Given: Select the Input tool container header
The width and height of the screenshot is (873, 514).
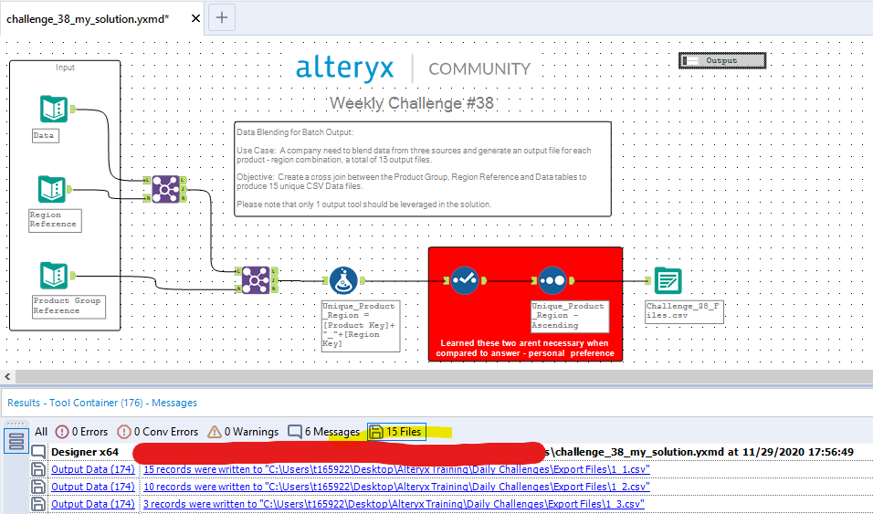Looking at the screenshot, I should pyautogui.click(x=65, y=68).
